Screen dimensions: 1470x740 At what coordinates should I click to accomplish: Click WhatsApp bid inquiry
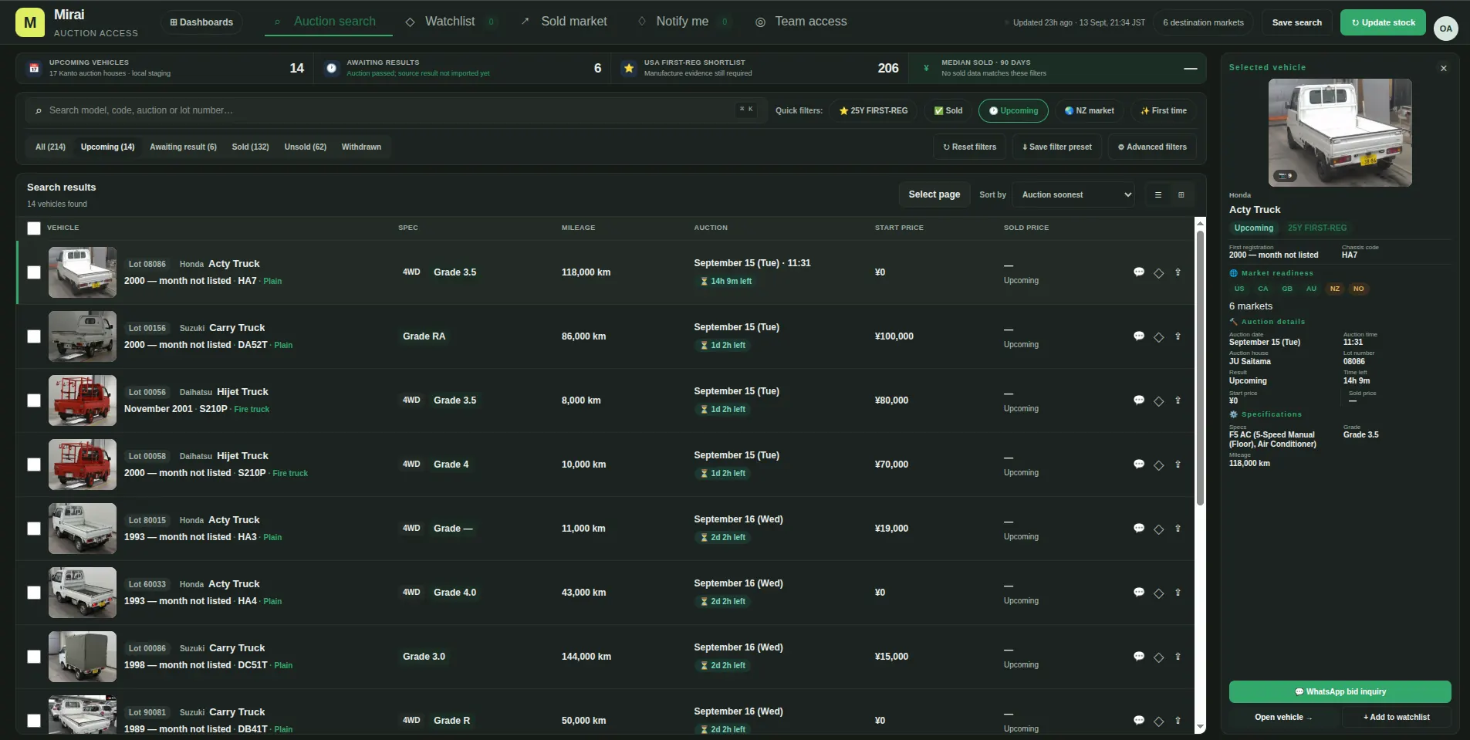(x=1340, y=691)
